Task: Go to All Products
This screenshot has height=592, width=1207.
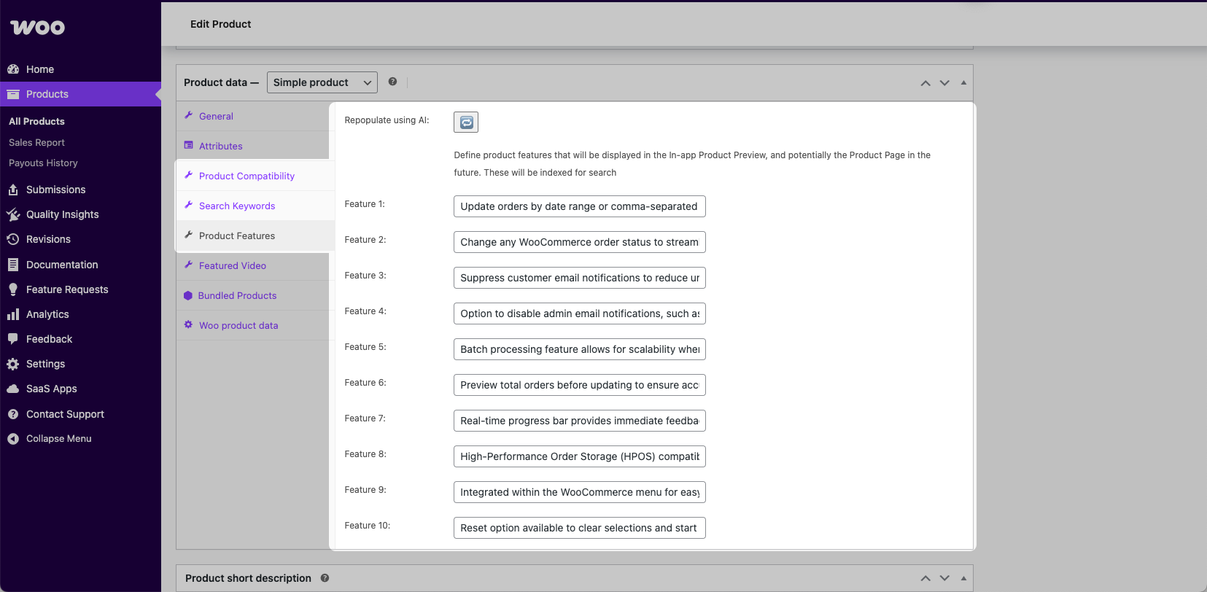Action: tap(36, 121)
